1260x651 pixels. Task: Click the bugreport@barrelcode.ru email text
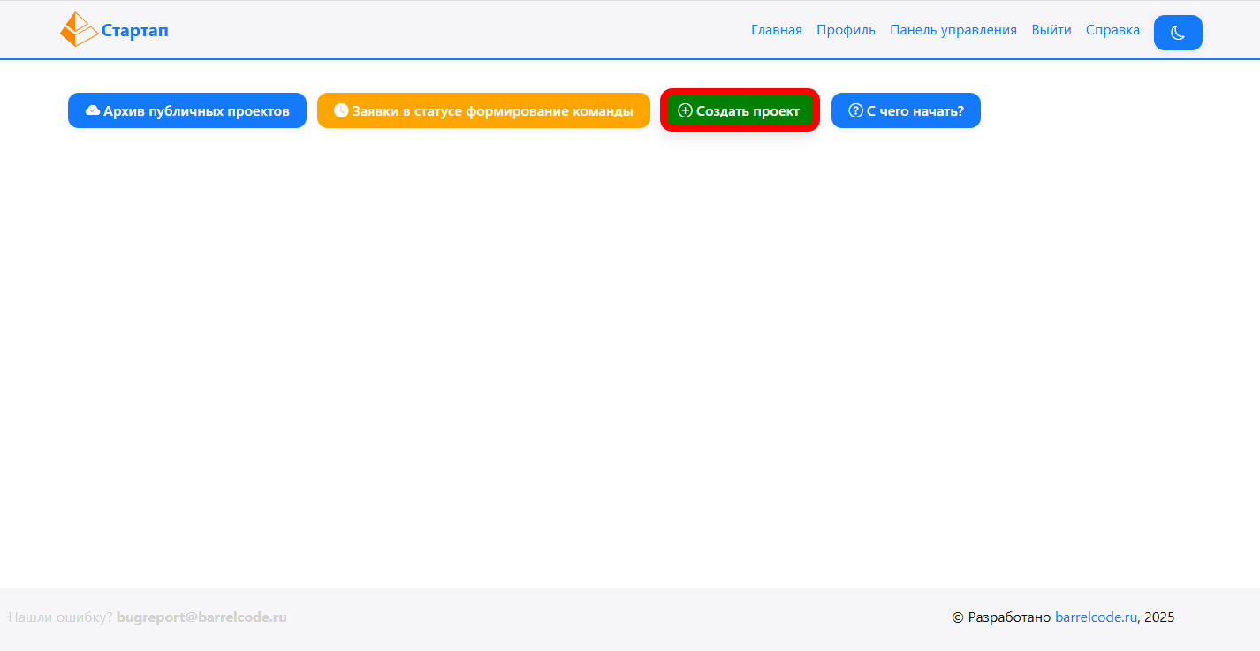pyautogui.click(x=201, y=617)
